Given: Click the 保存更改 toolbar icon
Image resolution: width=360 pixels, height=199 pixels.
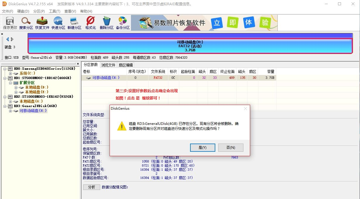Looking at the screenshot, I should [x=10, y=23].
